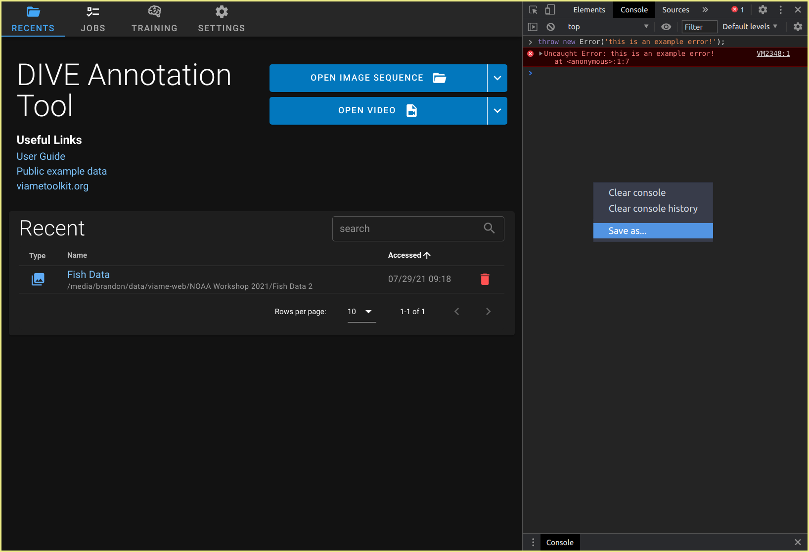Click the clear console icon
Viewport: 809px width, 552px height.
click(x=551, y=27)
